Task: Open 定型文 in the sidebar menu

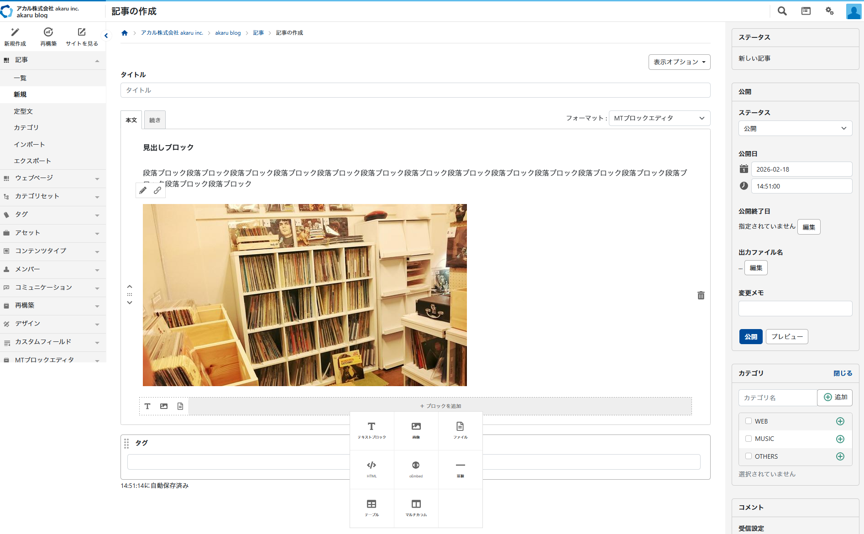Action: pos(23,111)
